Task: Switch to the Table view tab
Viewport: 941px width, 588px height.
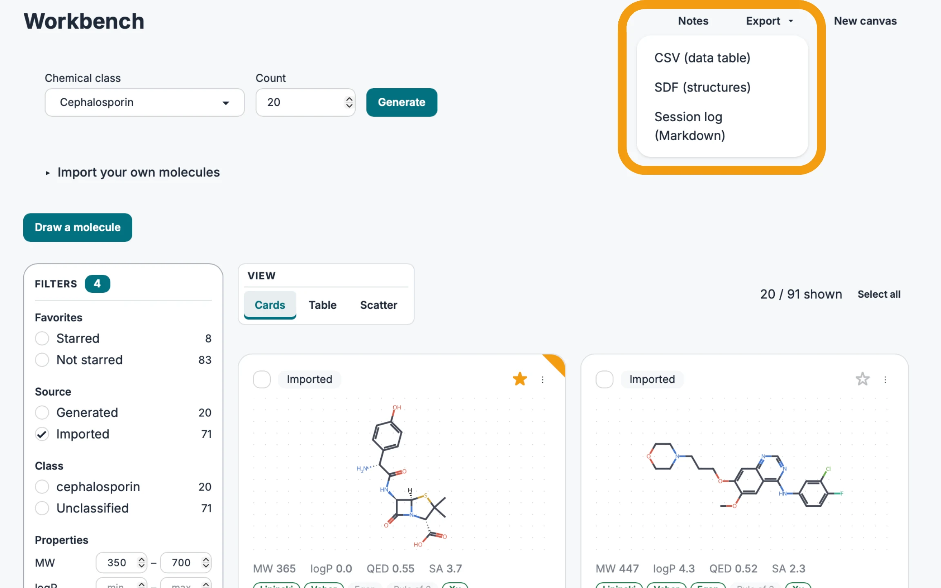Action: click(x=323, y=305)
